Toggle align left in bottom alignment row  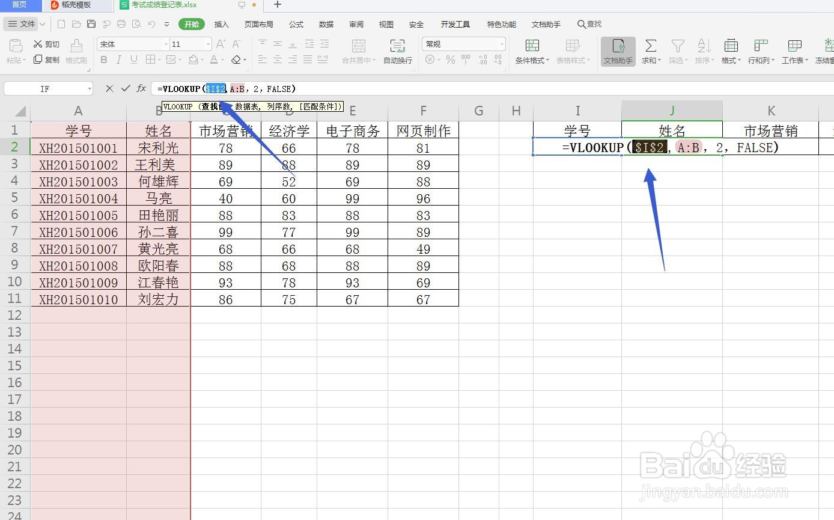pyautogui.click(x=263, y=60)
